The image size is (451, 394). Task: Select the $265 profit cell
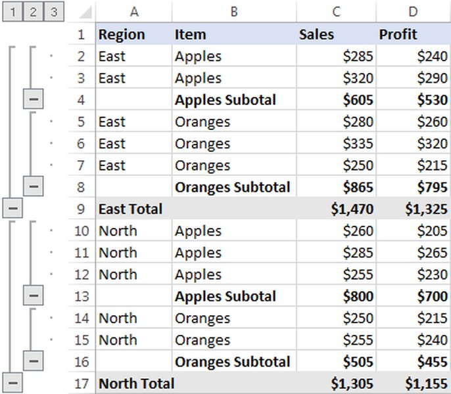[x=414, y=252]
